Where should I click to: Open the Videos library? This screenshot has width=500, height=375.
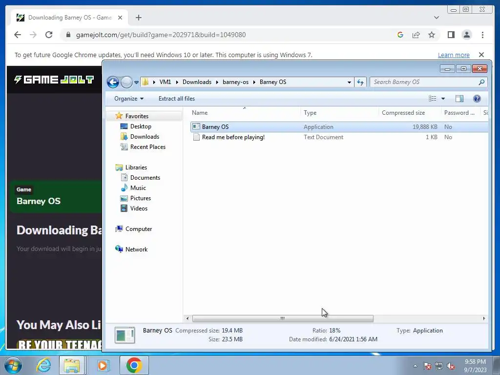[x=139, y=208]
